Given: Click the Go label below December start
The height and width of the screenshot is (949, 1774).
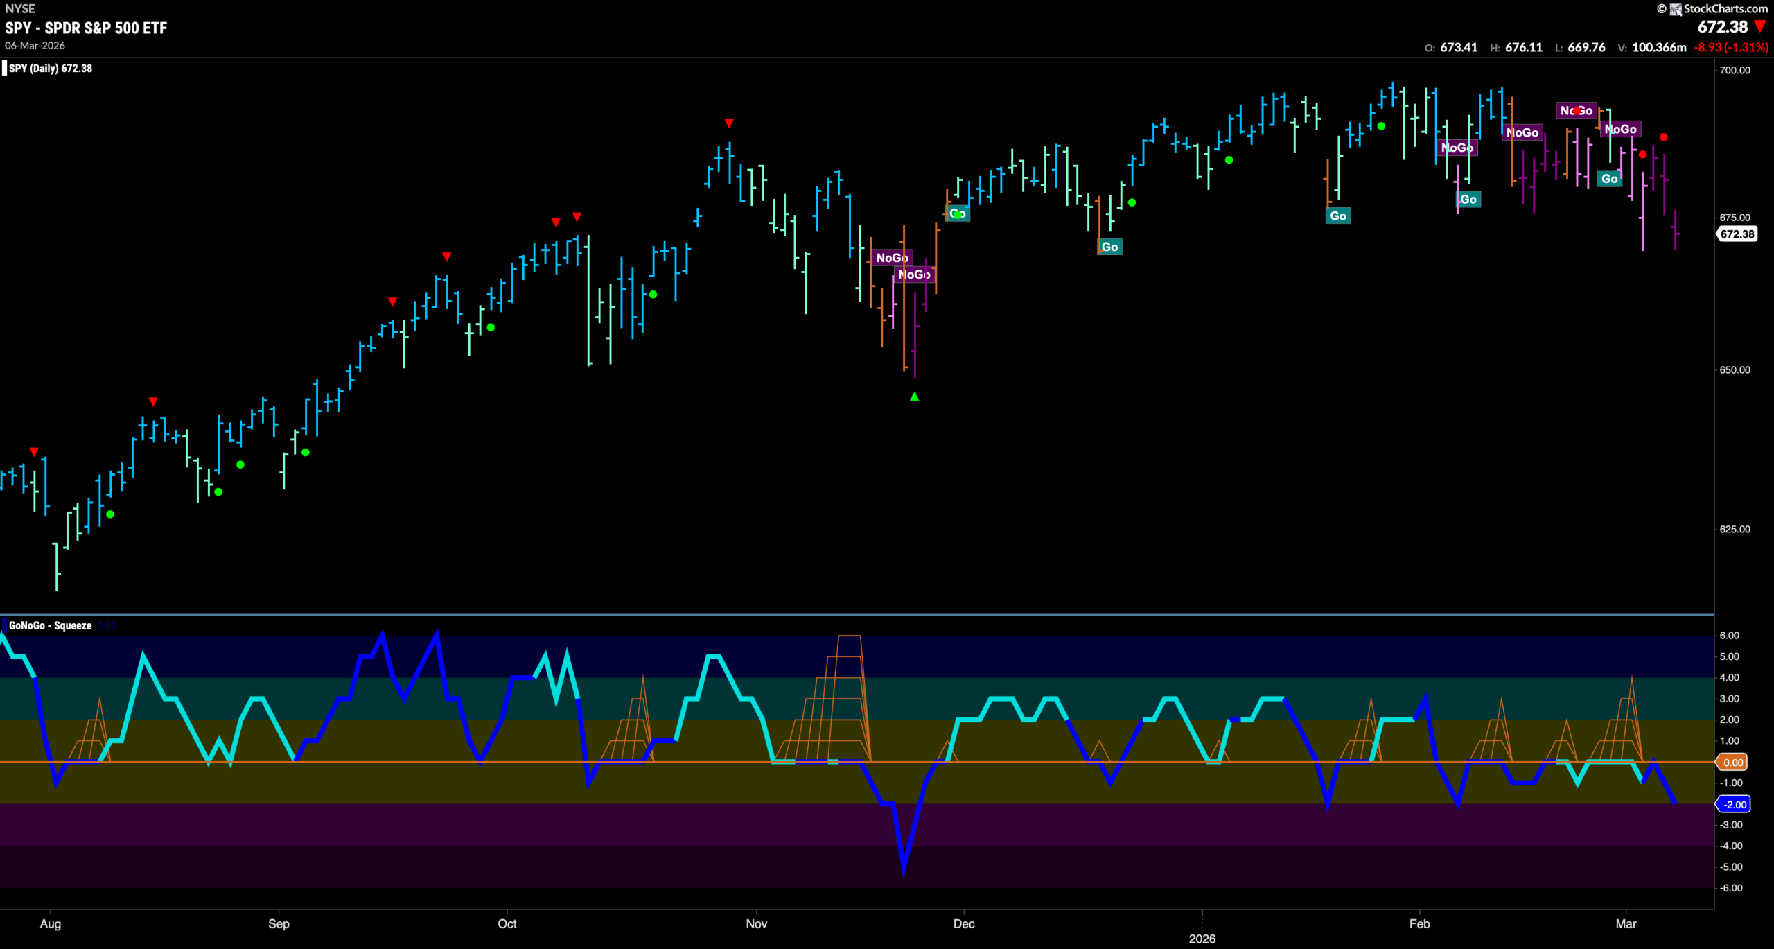Looking at the screenshot, I should click(958, 214).
